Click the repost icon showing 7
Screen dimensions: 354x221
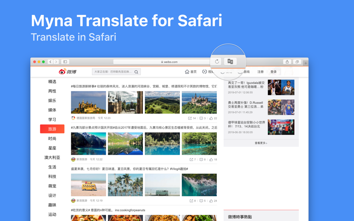(192, 160)
